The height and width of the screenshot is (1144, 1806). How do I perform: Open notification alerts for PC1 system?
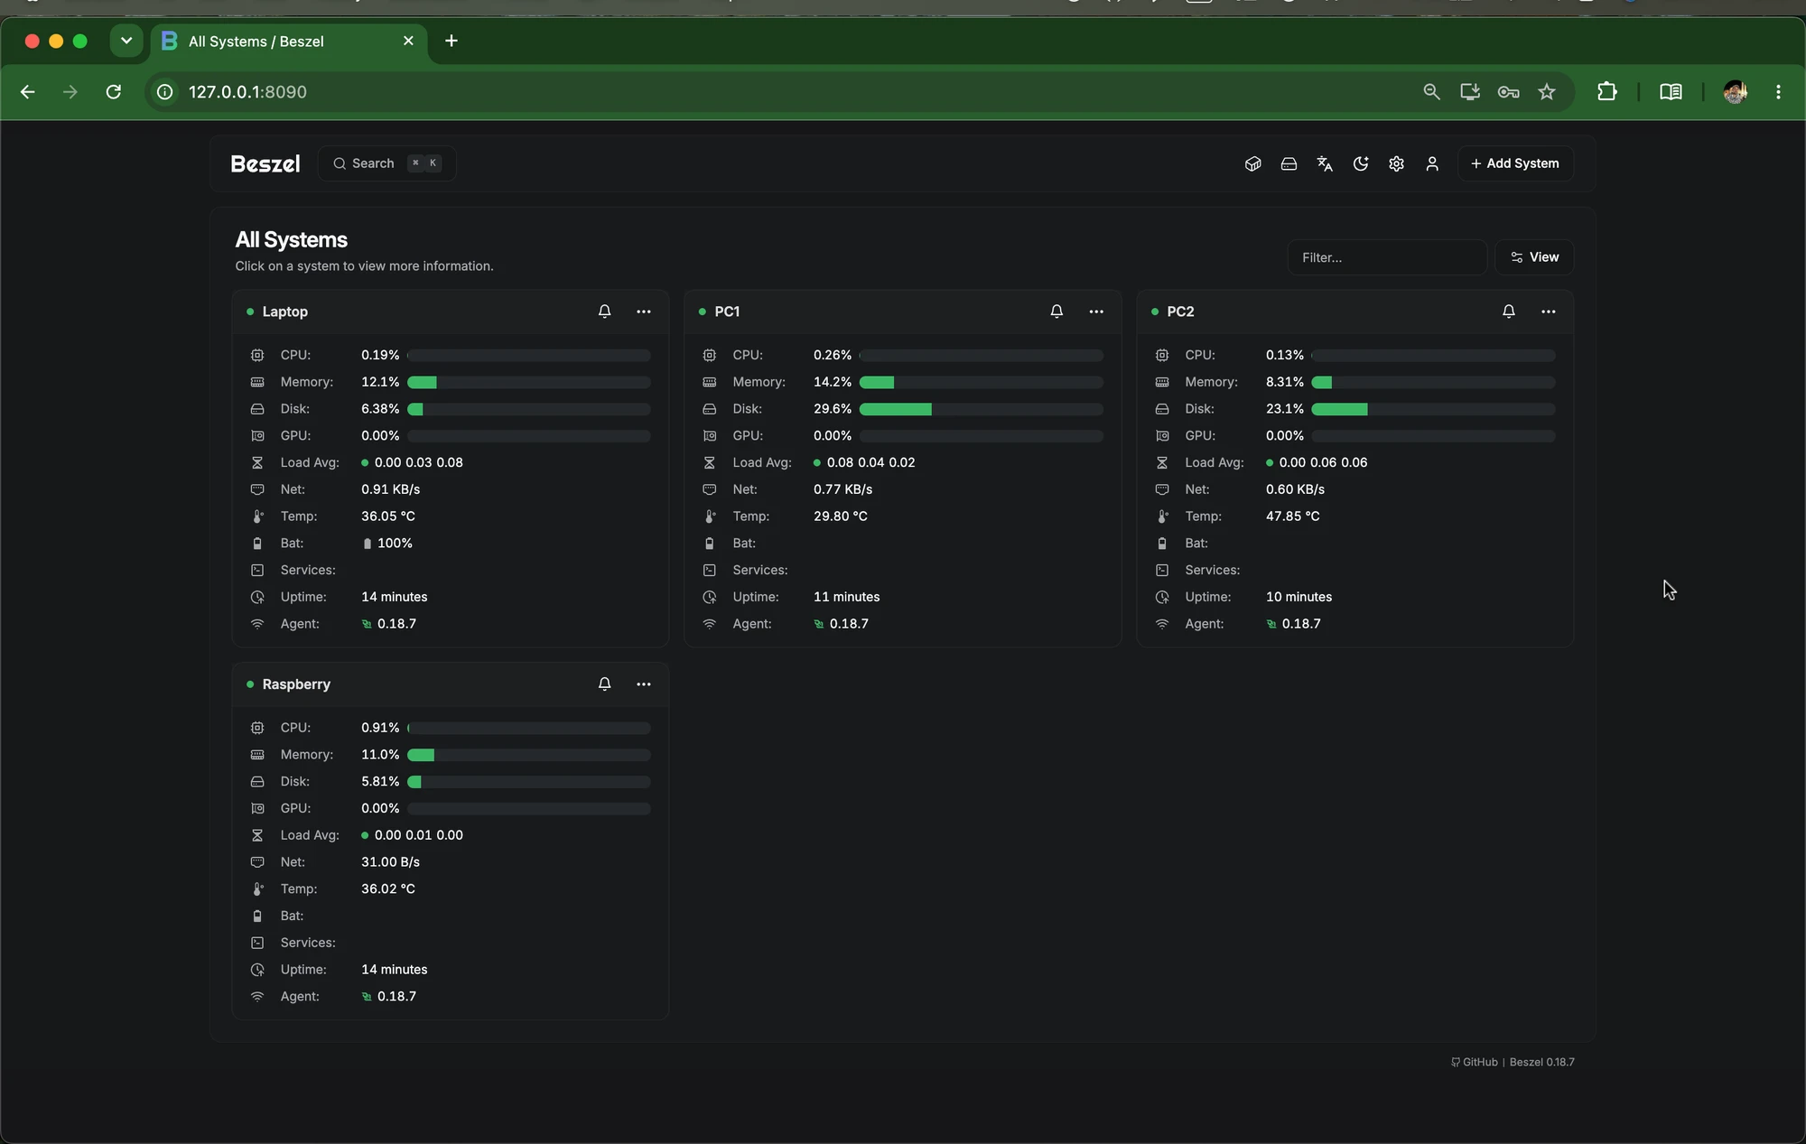1057,312
